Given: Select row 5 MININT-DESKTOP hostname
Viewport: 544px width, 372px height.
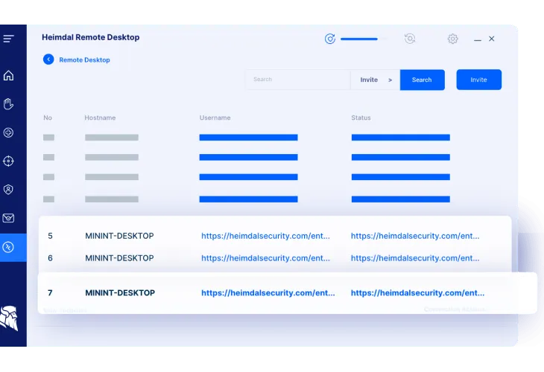Looking at the screenshot, I should click(119, 236).
